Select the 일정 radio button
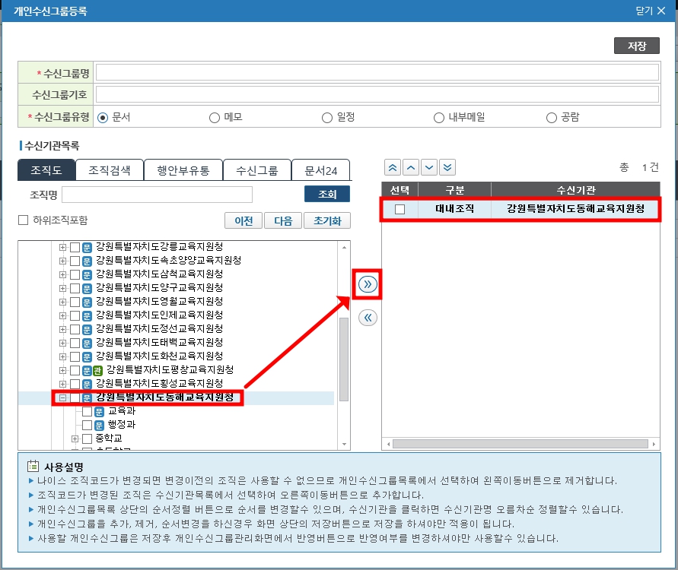The image size is (678, 570). (327, 118)
